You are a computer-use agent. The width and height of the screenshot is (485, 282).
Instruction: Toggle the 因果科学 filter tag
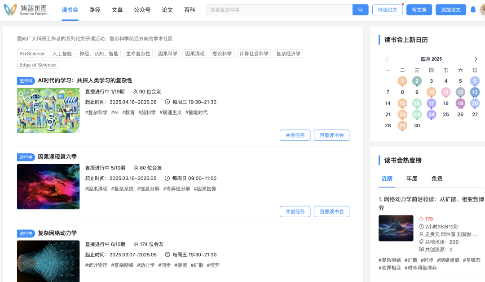coord(168,54)
